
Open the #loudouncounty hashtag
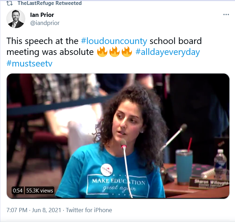pyautogui.click(x=114, y=41)
